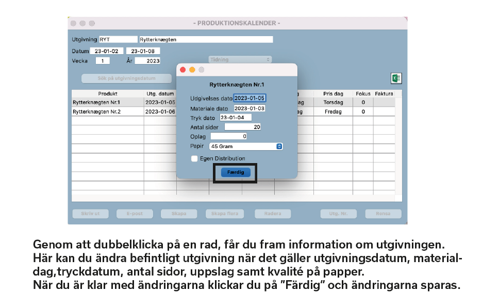The height and width of the screenshot is (307, 482).
Task: Click the Skriv ut button
Action: (87, 214)
